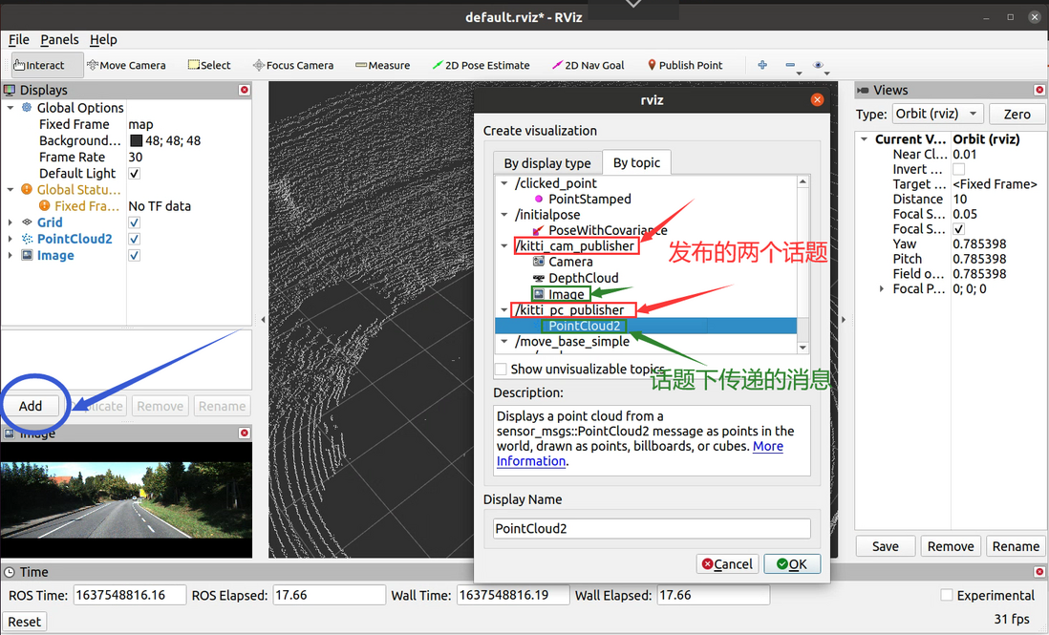Reset the time with Reset button
The image size is (1049, 635).
[24, 622]
